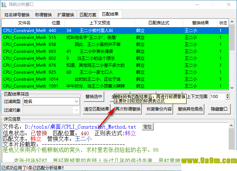Click 匹配表达式 column header
237x171 pixels.
[x=159, y=23]
